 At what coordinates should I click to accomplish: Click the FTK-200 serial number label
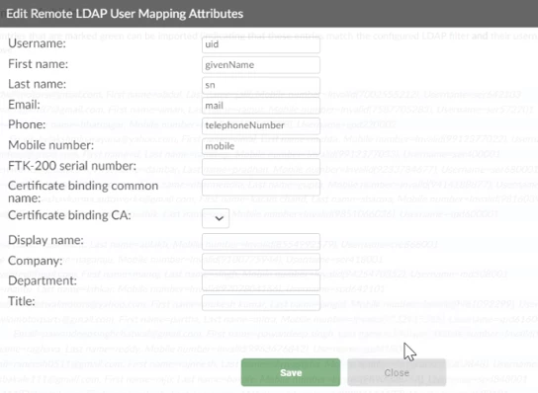pos(72,166)
